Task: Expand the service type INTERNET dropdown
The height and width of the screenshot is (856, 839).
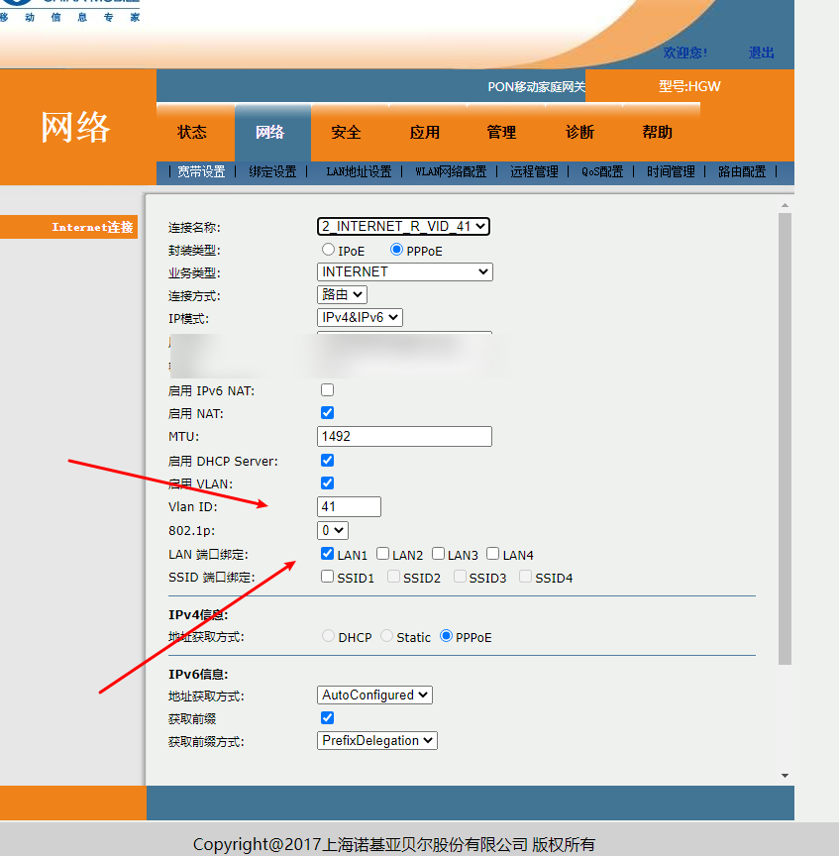Action: coord(405,271)
